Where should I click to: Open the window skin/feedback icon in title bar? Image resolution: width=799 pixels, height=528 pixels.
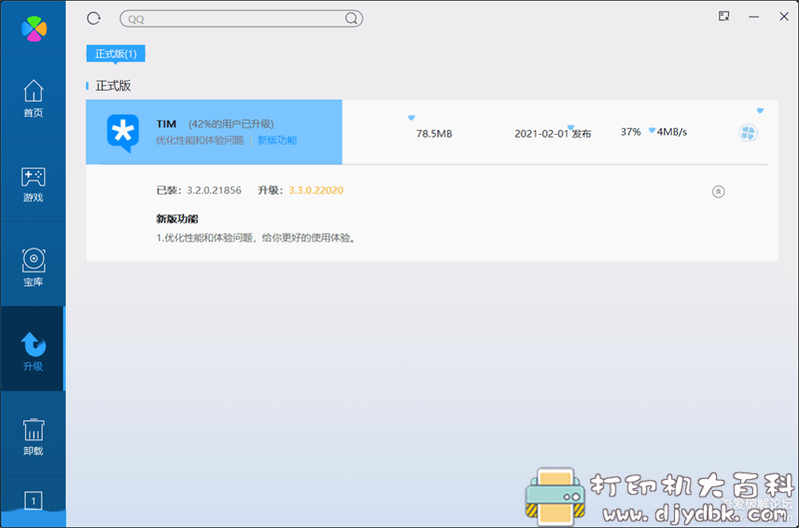[x=723, y=17]
